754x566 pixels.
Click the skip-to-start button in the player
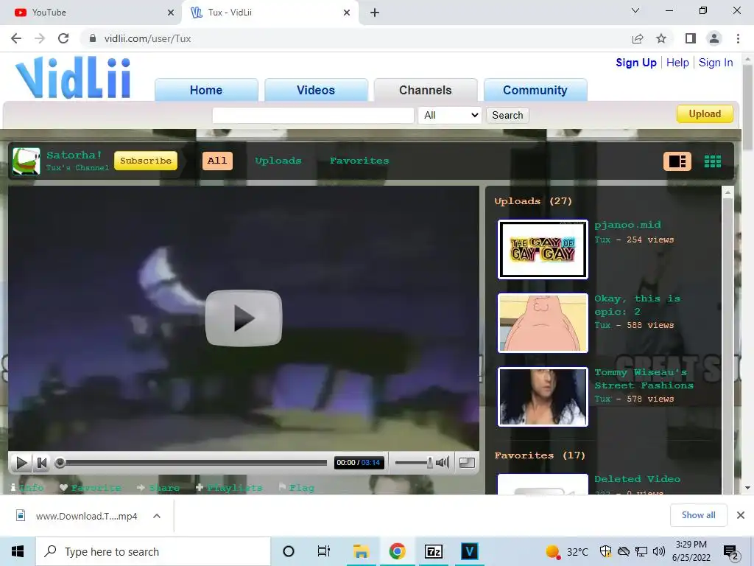[x=42, y=463]
